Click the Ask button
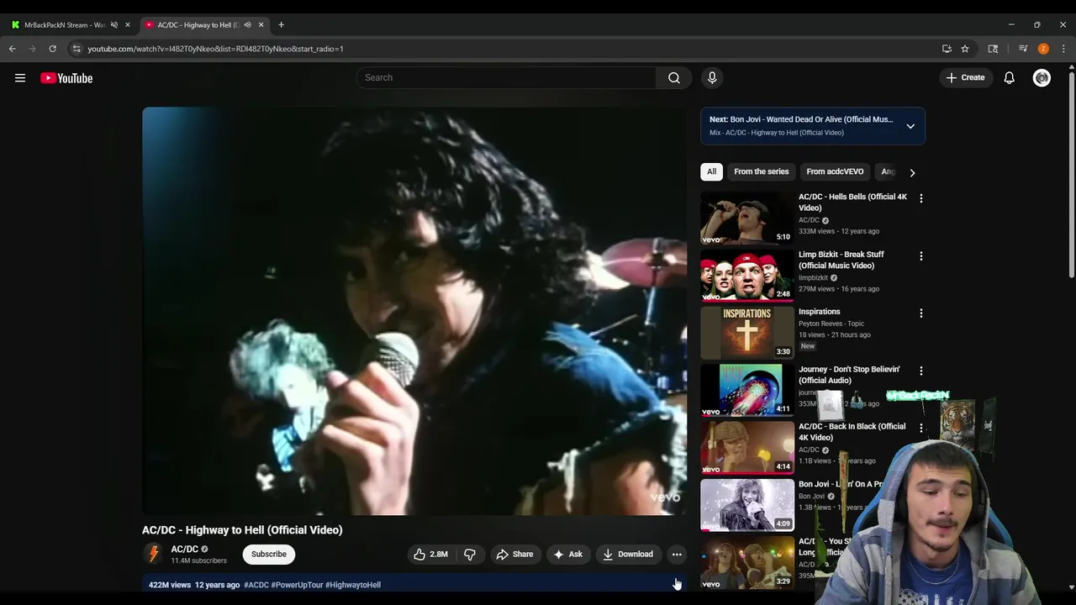 [567, 554]
